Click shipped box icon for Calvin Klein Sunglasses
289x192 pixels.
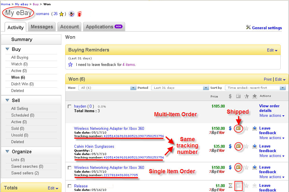tap(238, 146)
